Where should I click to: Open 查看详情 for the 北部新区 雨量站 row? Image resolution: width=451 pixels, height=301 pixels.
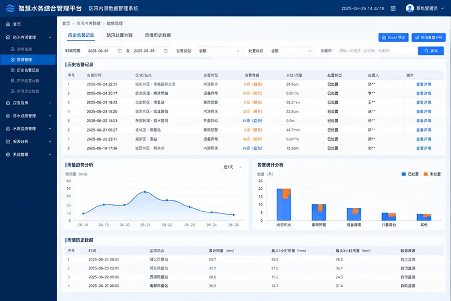tap(423, 102)
